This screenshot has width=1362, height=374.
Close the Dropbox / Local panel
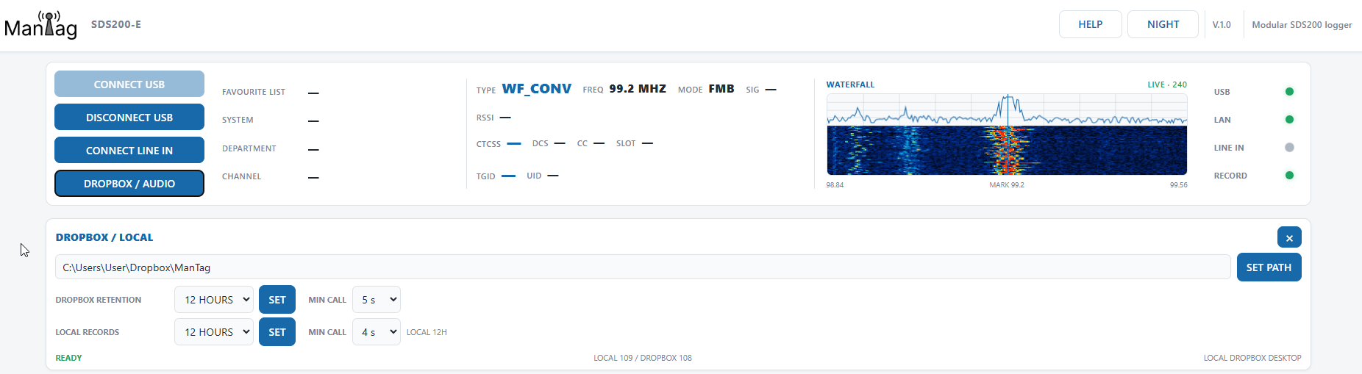pyautogui.click(x=1289, y=237)
